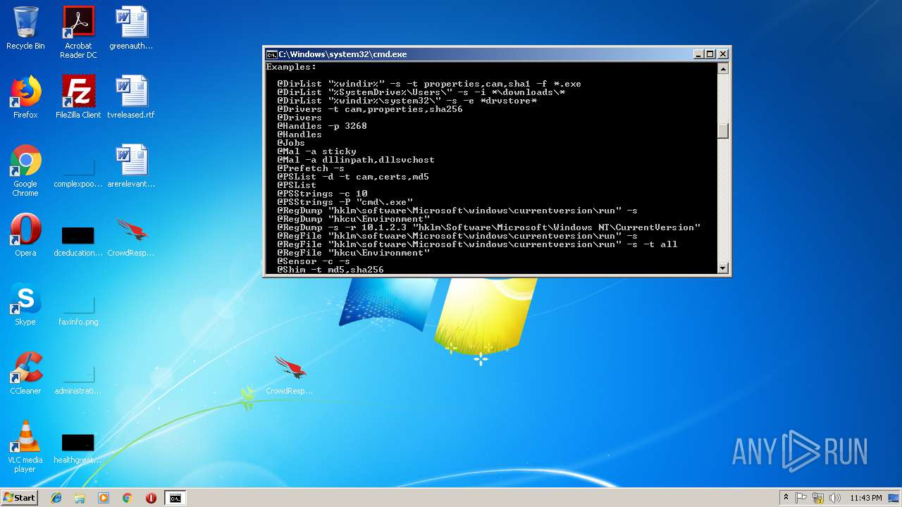Close the cmd.exe window
The height and width of the screenshot is (507, 902).
(722, 54)
